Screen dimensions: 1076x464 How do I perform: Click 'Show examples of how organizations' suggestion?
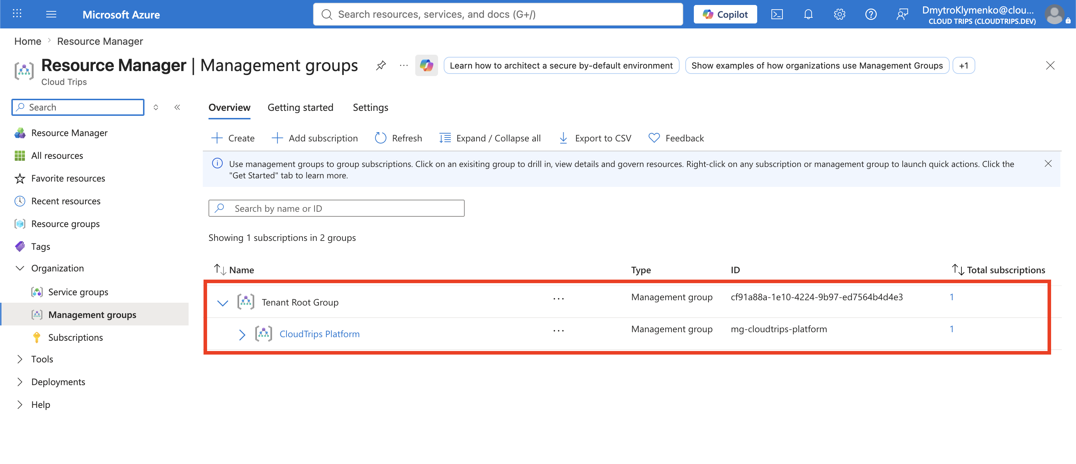point(817,65)
